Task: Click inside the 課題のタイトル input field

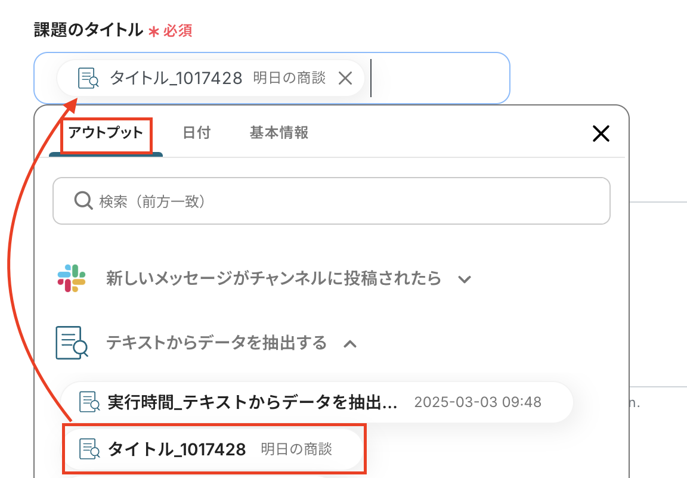Action: [438, 78]
